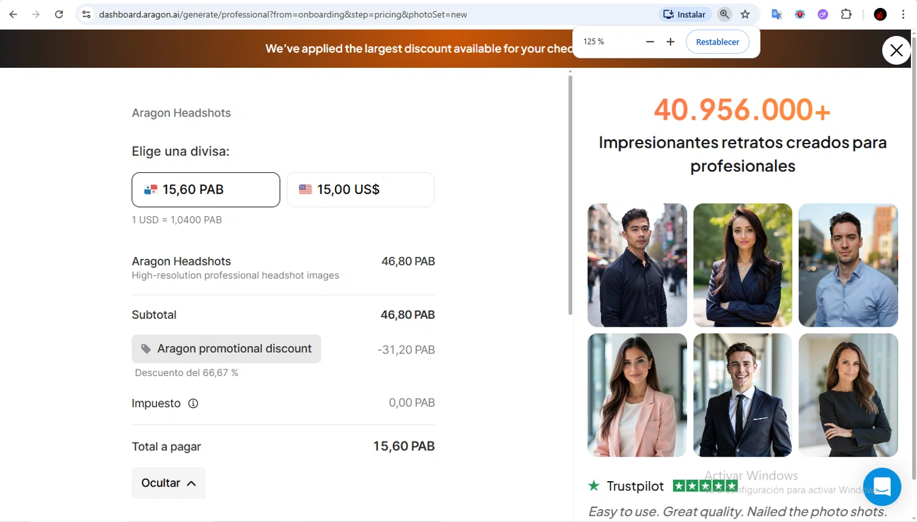This screenshot has height=522, width=917.
Task: Open the red bug extension icon
Action: (x=800, y=14)
